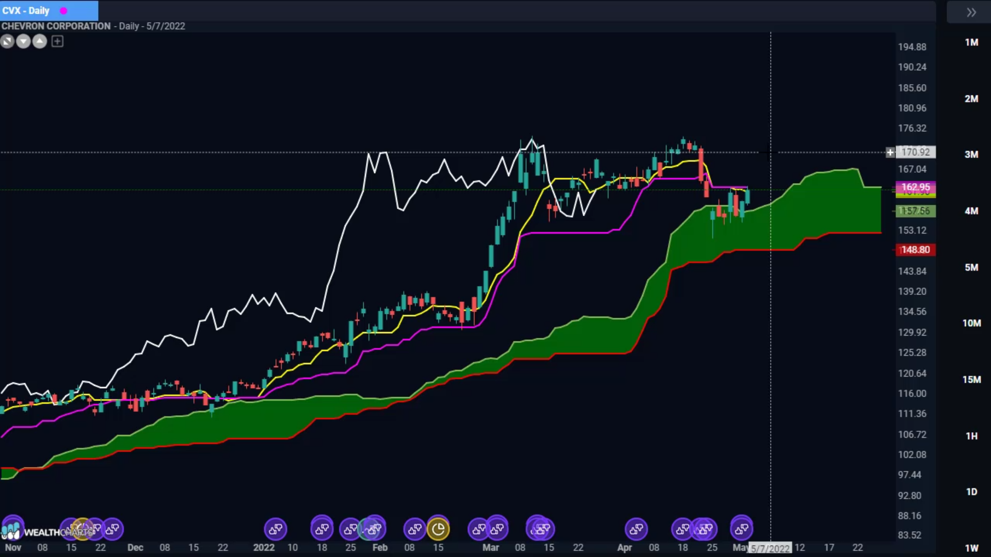Click the magenta 162.95 price tag

click(916, 187)
